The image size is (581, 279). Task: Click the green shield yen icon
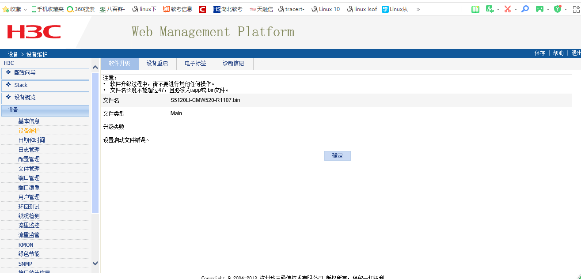pyautogui.click(x=558, y=9)
